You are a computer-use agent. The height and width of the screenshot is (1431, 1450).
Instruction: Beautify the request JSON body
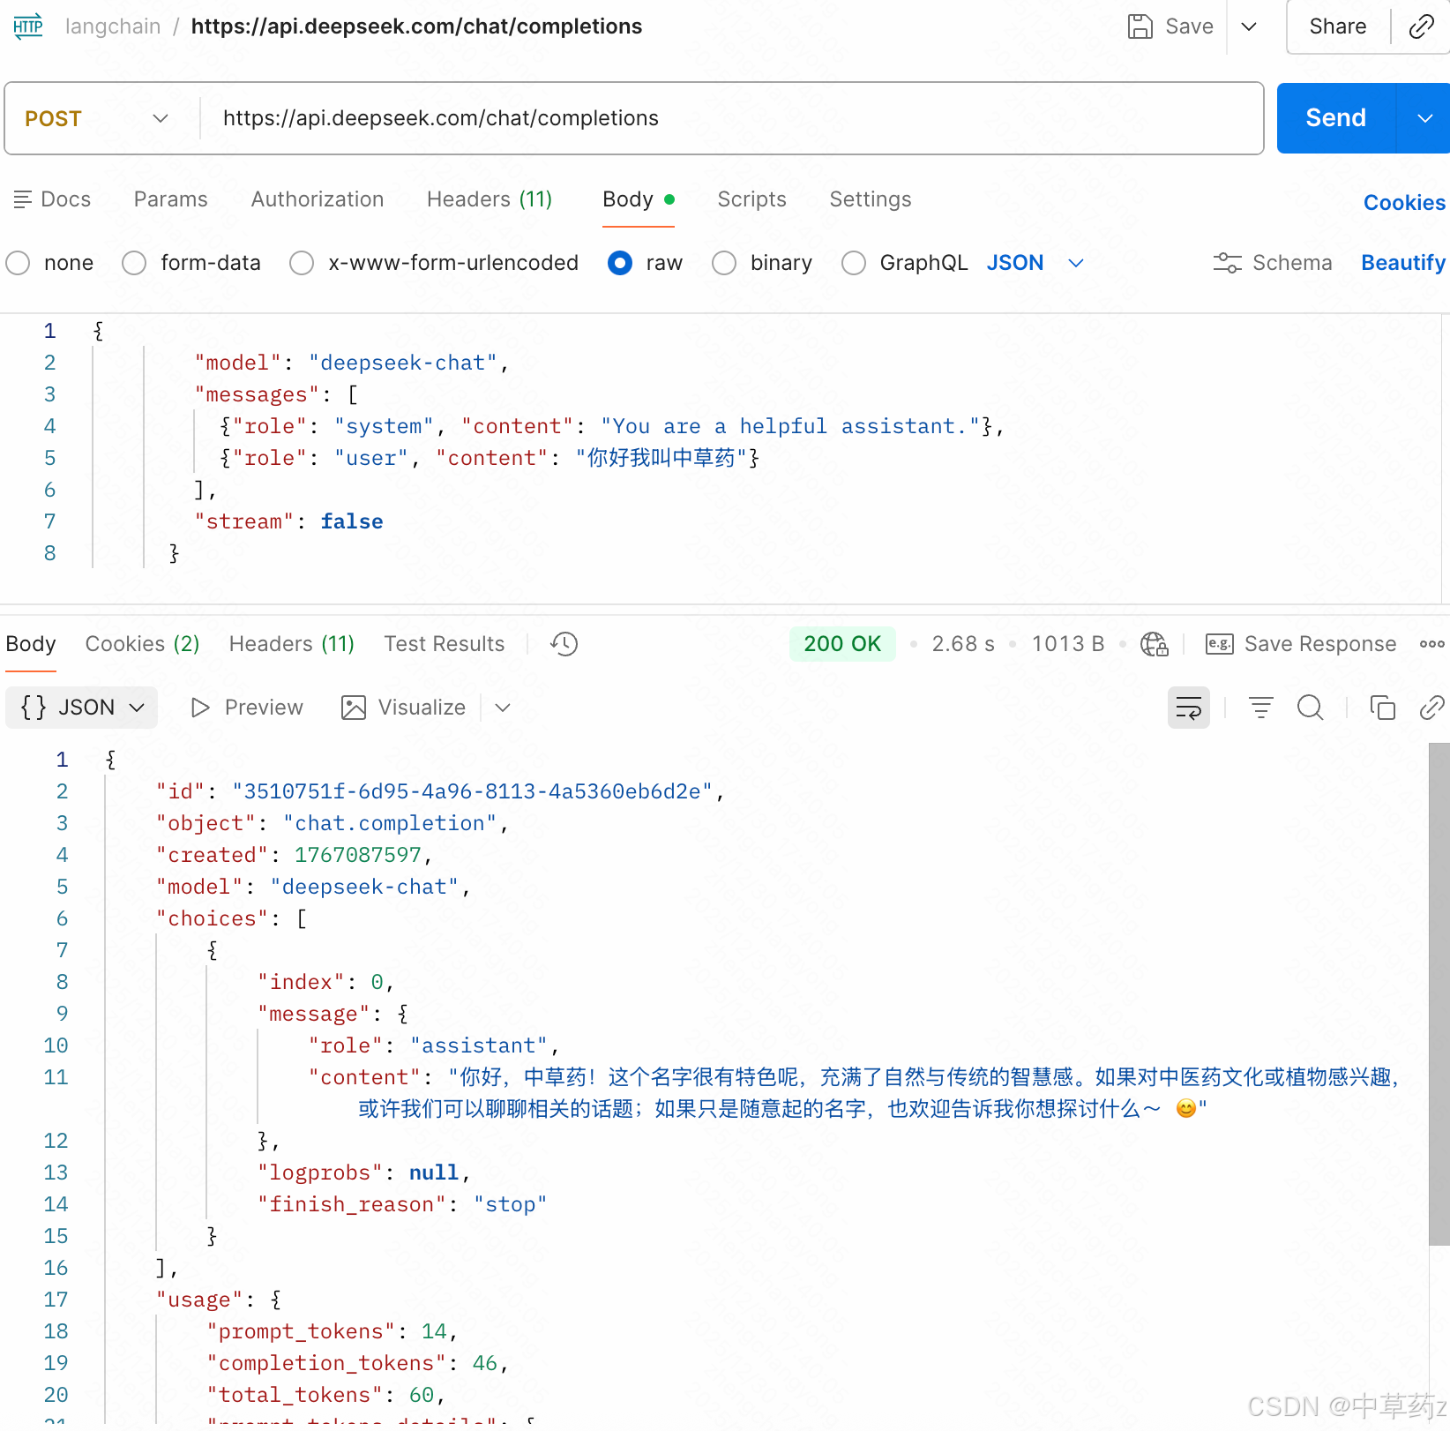[x=1402, y=262]
